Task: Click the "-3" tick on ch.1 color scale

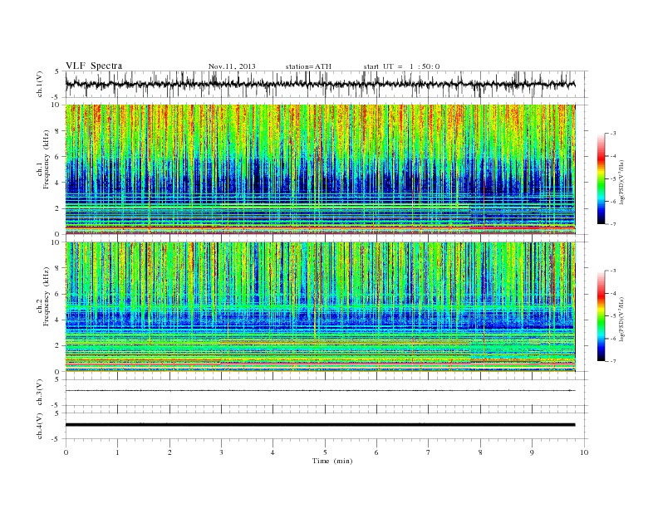Action: [x=612, y=134]
